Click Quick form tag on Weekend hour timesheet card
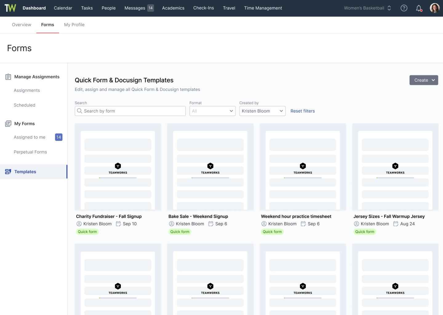This screenshot has height=315, width=443. [272, 232]
